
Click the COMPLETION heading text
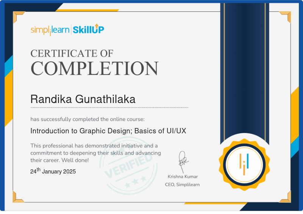[95, 68]
